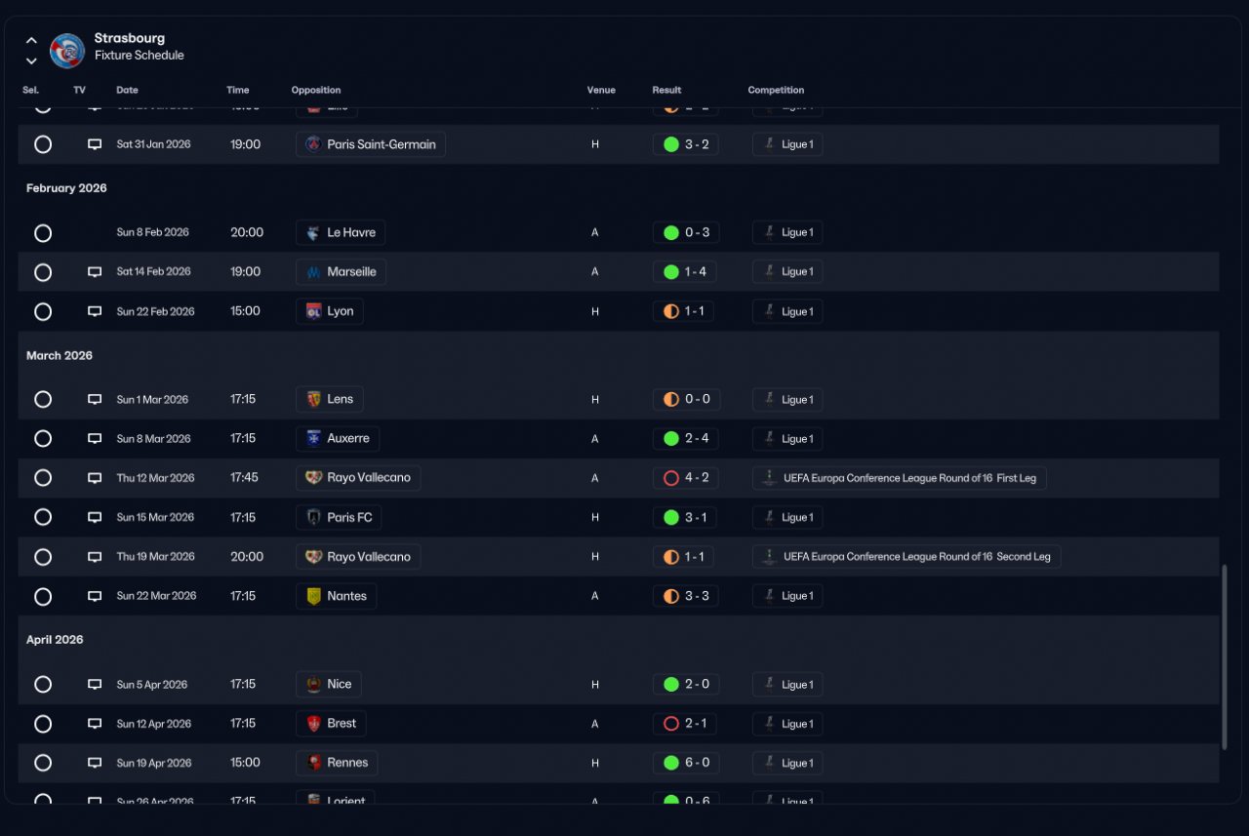The height and width of the screenshot is (836, 1249).
Task: Open Paris Saint-Germain opposition team button
Action: [x=371, y=144]
